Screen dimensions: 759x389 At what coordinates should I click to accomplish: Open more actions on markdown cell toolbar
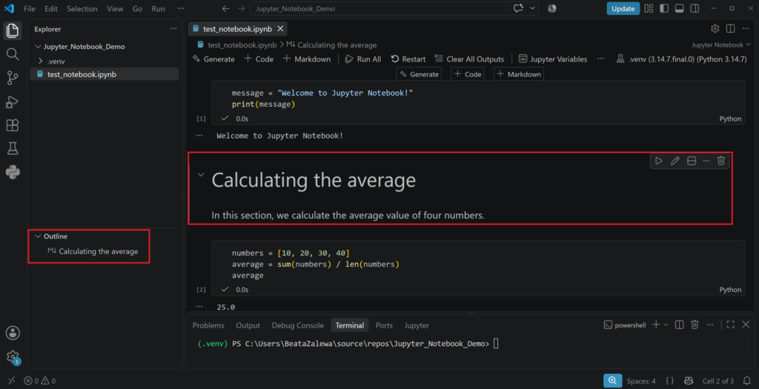(706, 161)
